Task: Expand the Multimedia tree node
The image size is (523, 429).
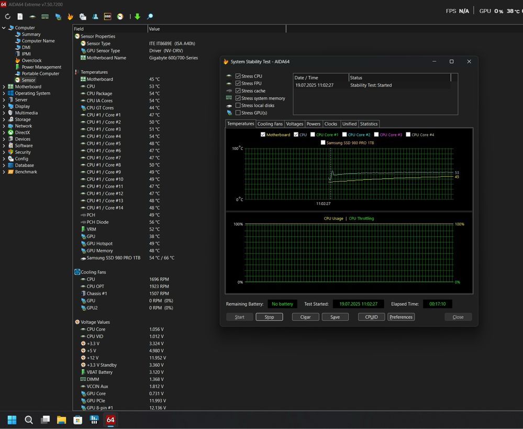Action: click(4, 113)
